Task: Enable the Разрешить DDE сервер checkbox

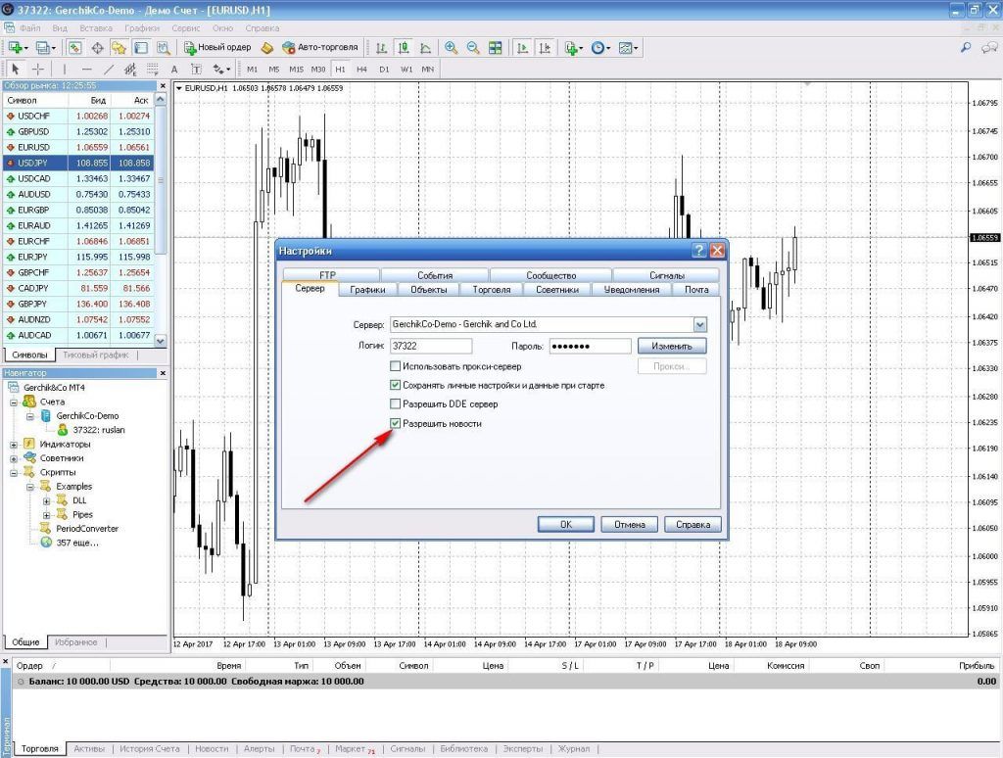Action: pyautogui.click(x=396, y=404)
